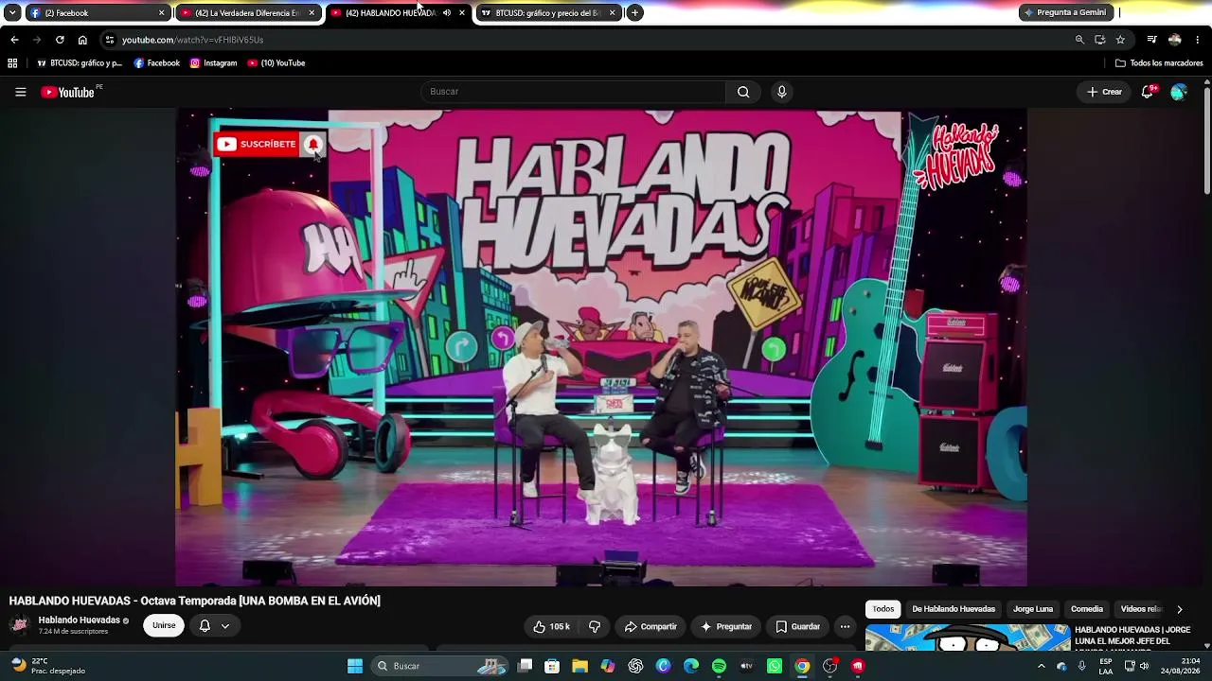Open the YouTube account avatar menu
Screen dimensions: 1212x681
(x=1179, y=92)
